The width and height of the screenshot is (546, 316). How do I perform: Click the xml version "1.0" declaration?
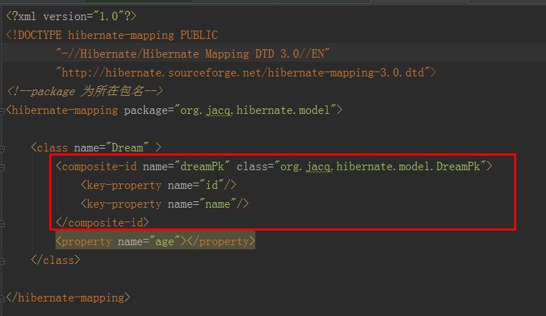click(x=71, y=17)
